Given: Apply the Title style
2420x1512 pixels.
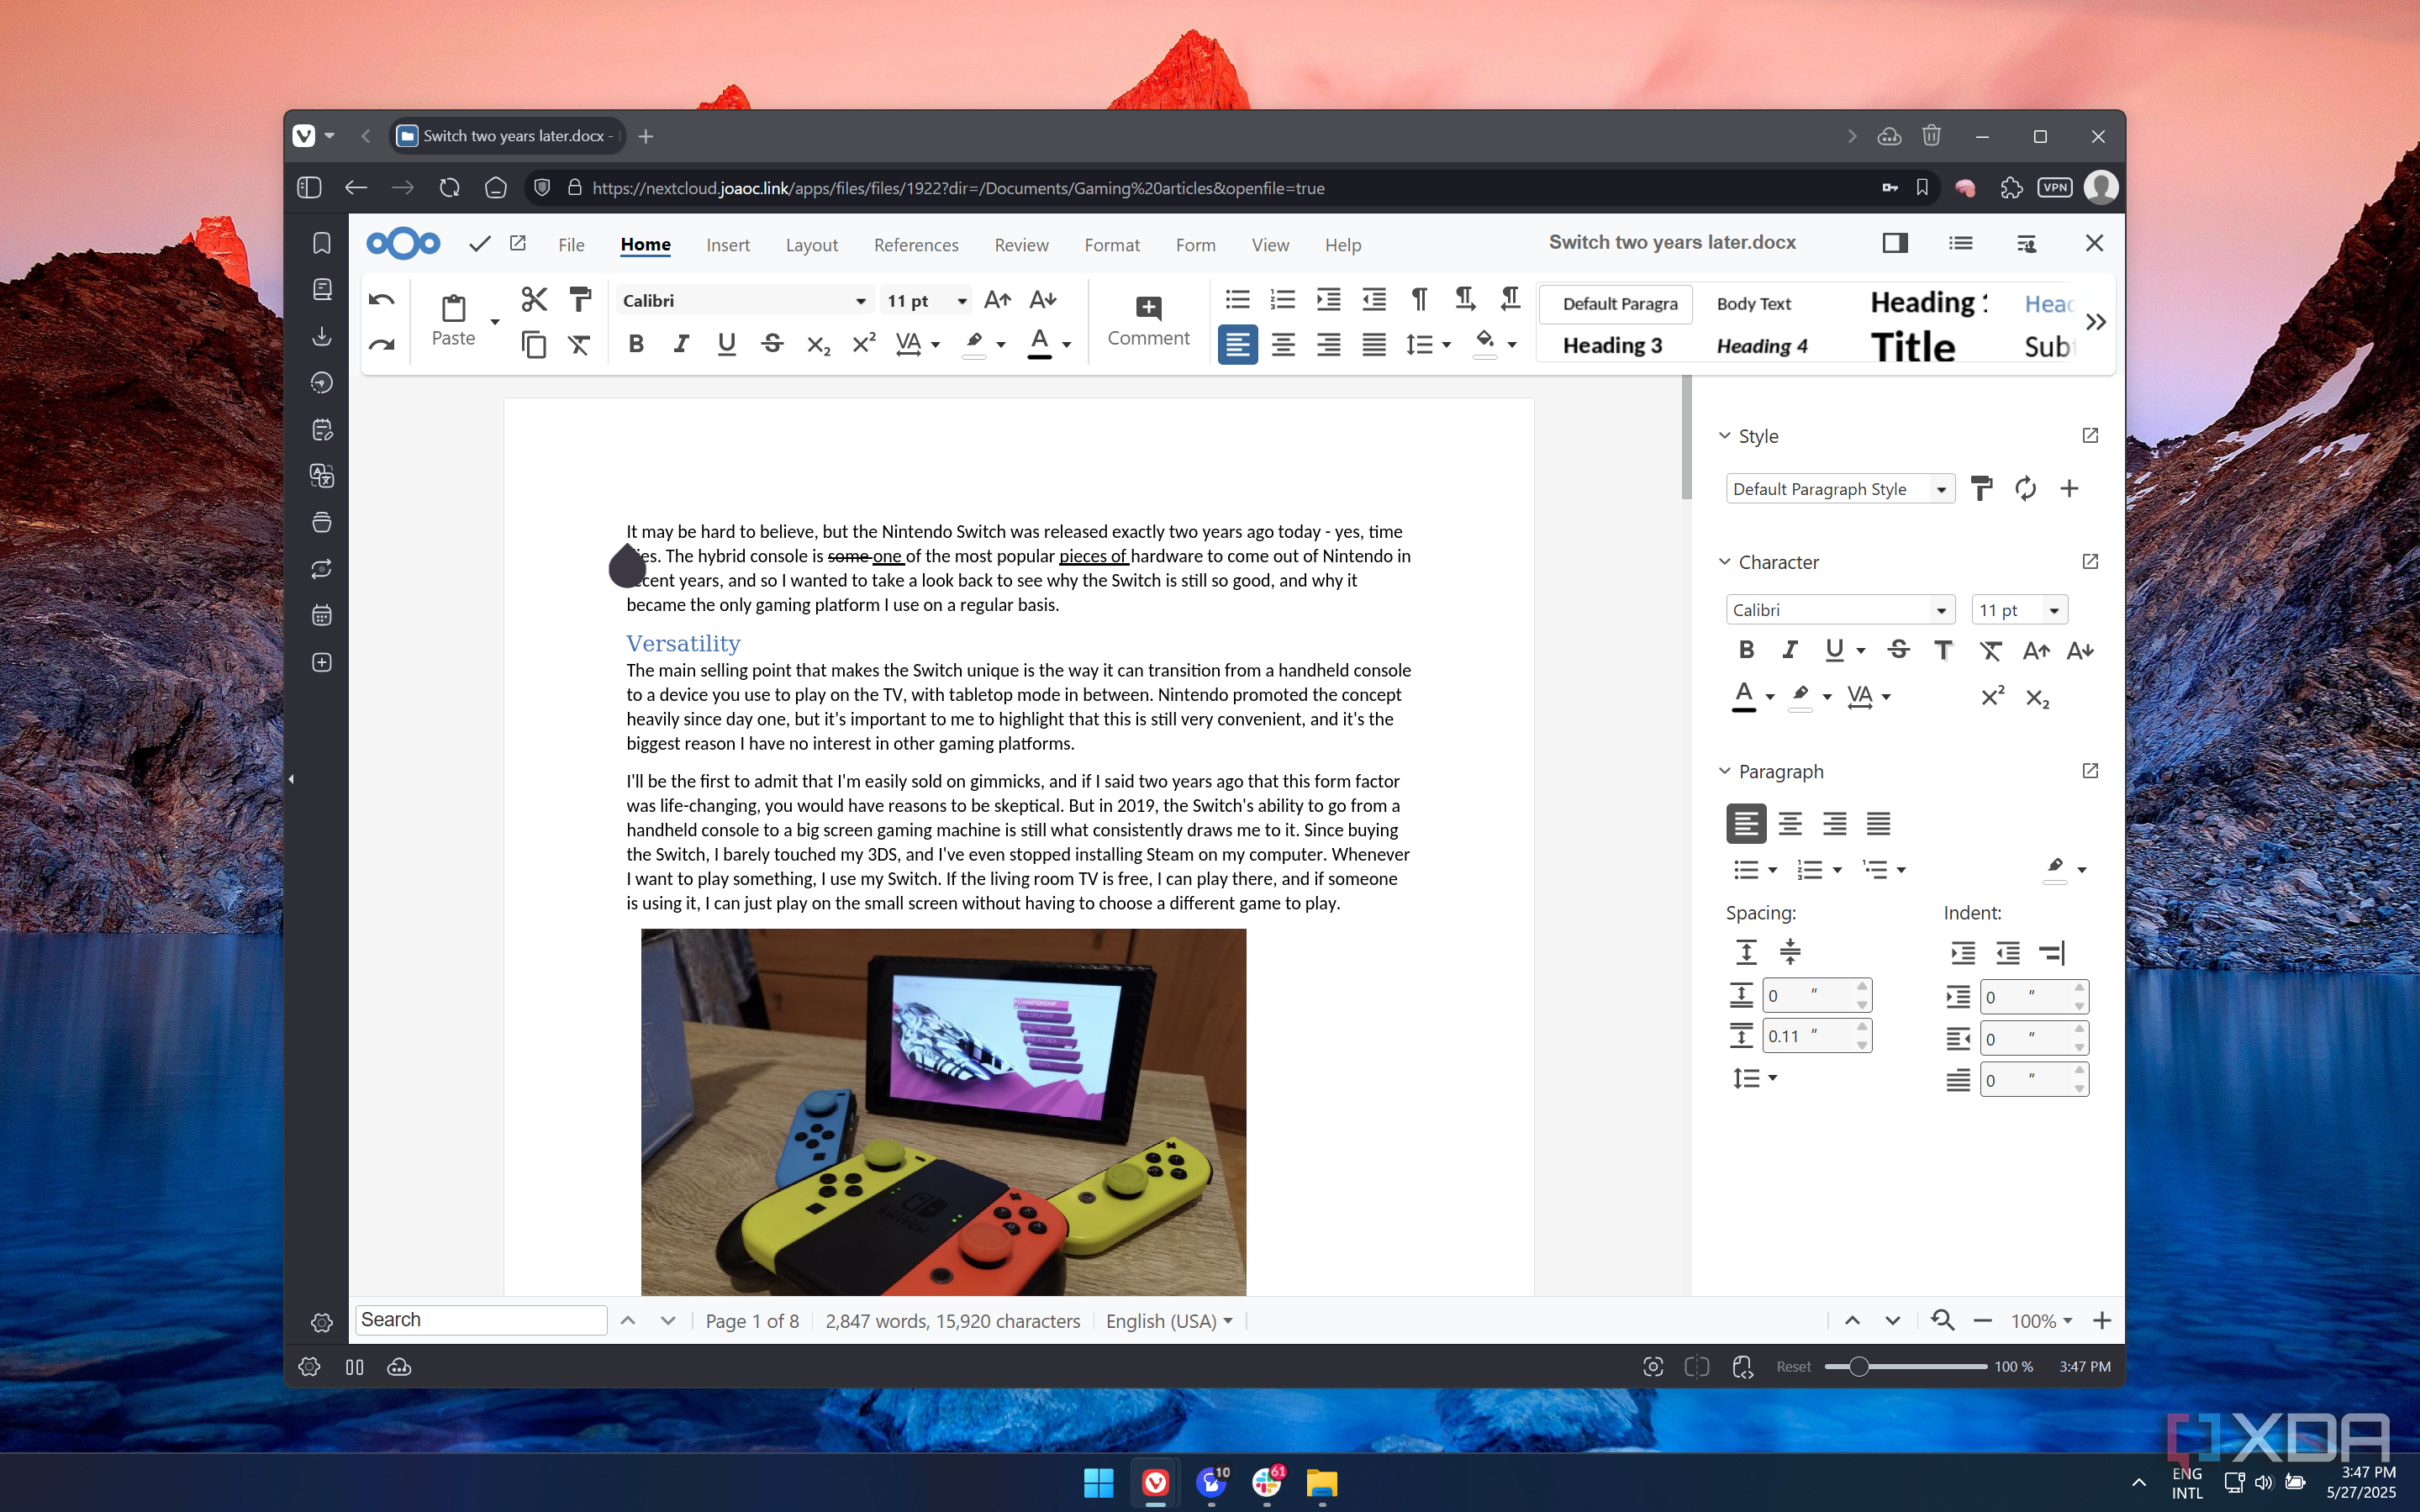Looking at the screenshot, I should click(x=1912, y=347).
